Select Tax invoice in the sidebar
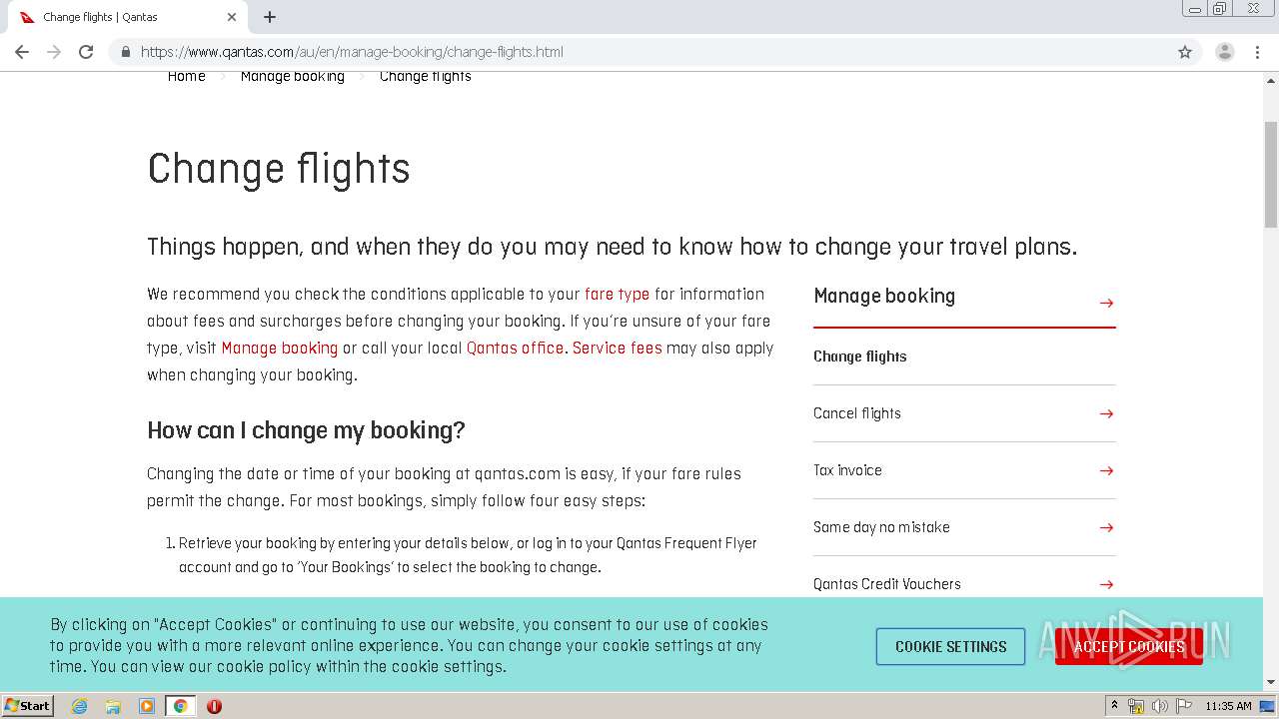Screen dimensions: 1279x719 847,470
